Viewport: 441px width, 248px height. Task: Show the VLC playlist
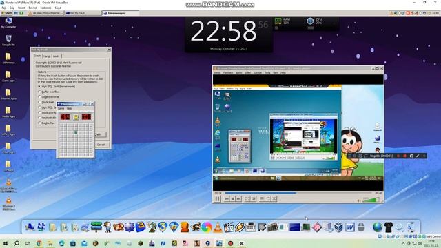[262, 199]
